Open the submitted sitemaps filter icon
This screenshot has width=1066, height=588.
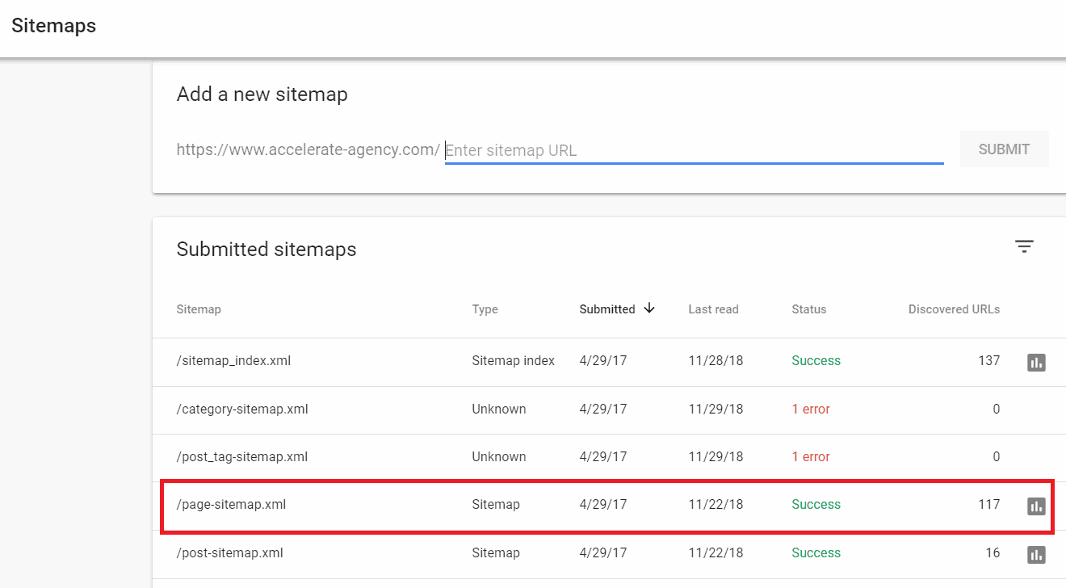(x=1024, y=247)
